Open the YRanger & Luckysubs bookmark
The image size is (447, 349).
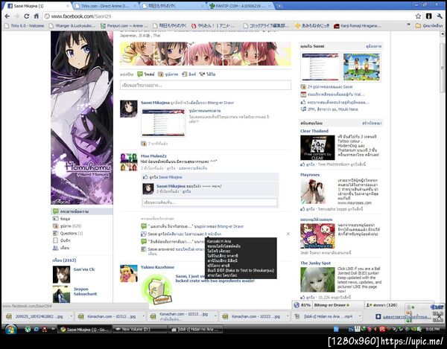(x=72, y=26)
